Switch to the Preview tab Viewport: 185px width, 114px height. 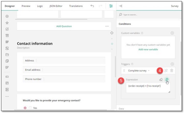click(x=26, y=6)
